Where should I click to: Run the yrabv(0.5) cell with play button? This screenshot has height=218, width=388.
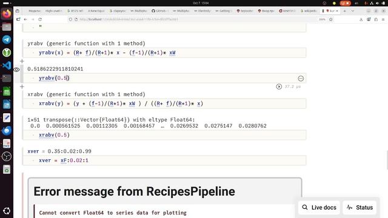pos(279,87)
